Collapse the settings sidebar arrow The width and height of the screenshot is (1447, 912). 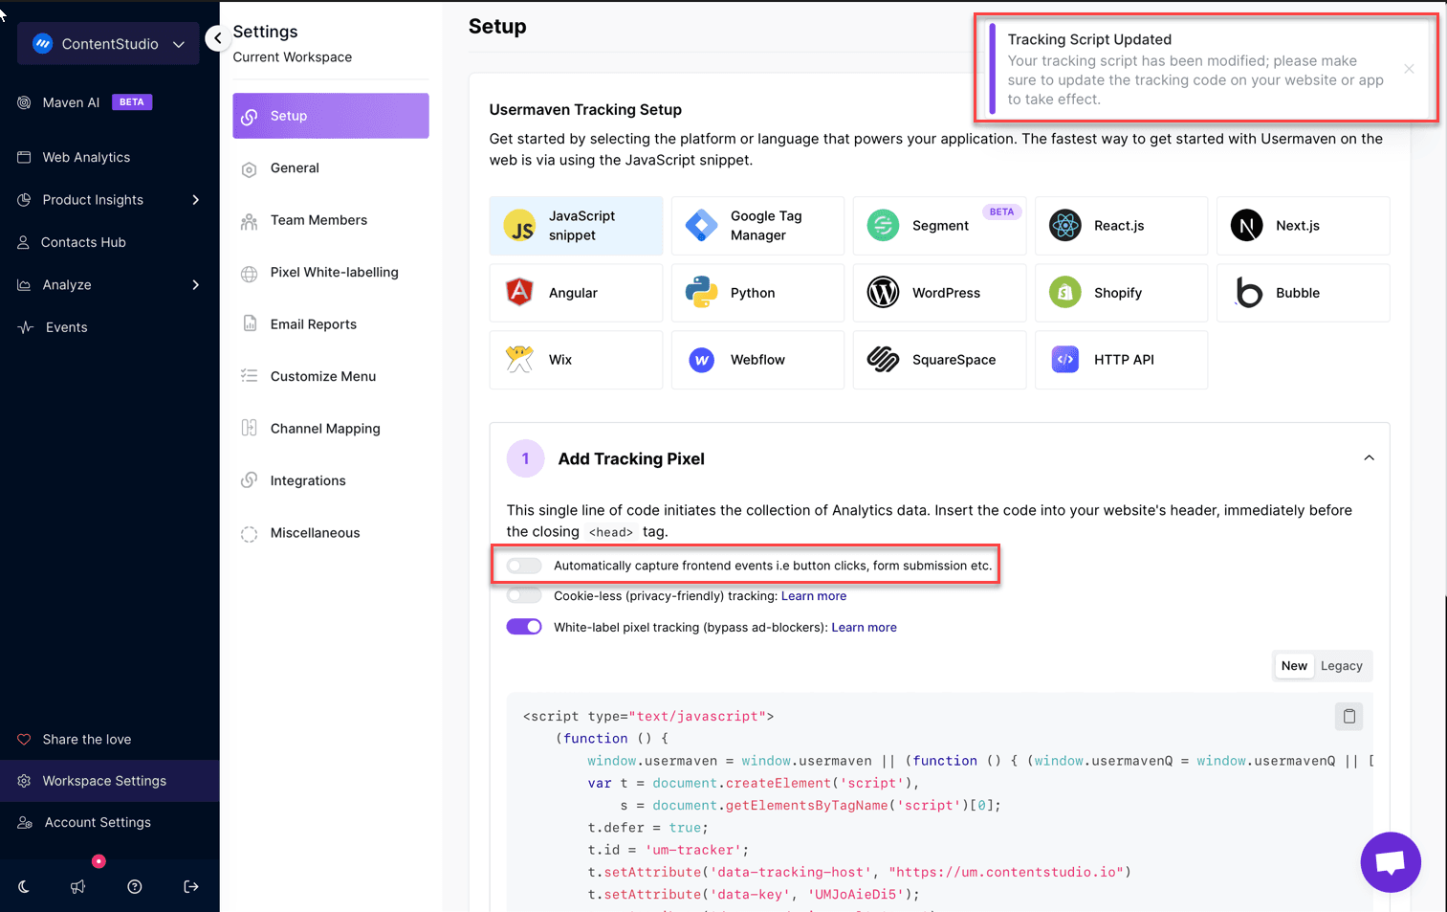(x=218, y=38)
